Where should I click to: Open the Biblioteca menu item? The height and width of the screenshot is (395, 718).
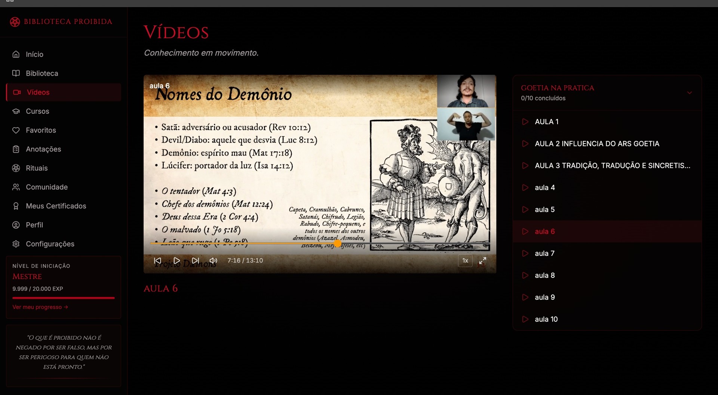tap(64, 73)
